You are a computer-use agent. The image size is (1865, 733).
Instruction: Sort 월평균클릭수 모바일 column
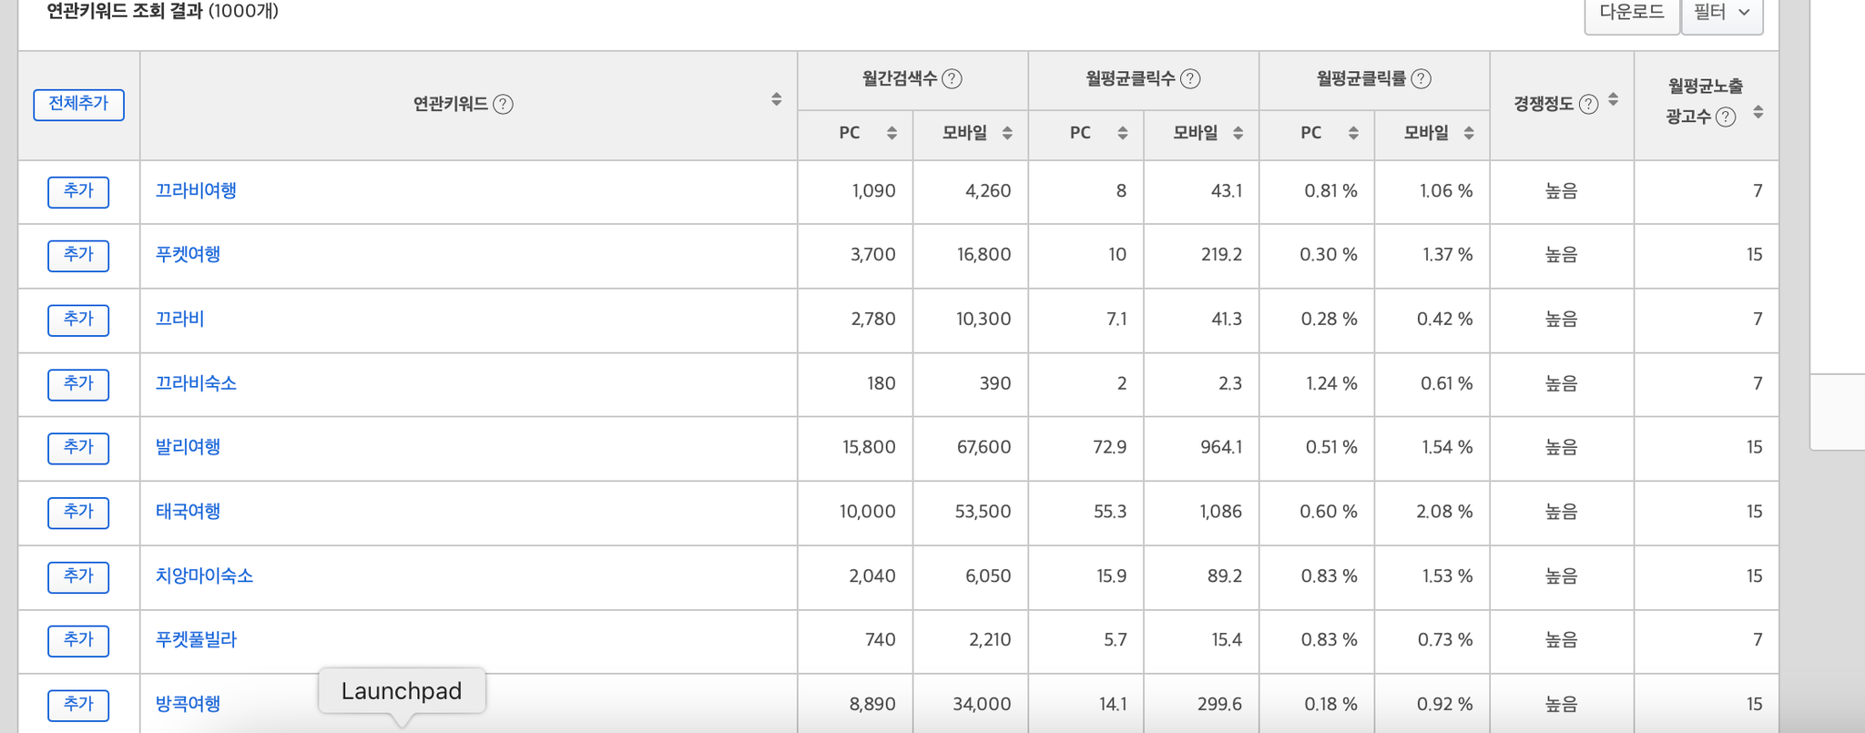click(1238, 133)
